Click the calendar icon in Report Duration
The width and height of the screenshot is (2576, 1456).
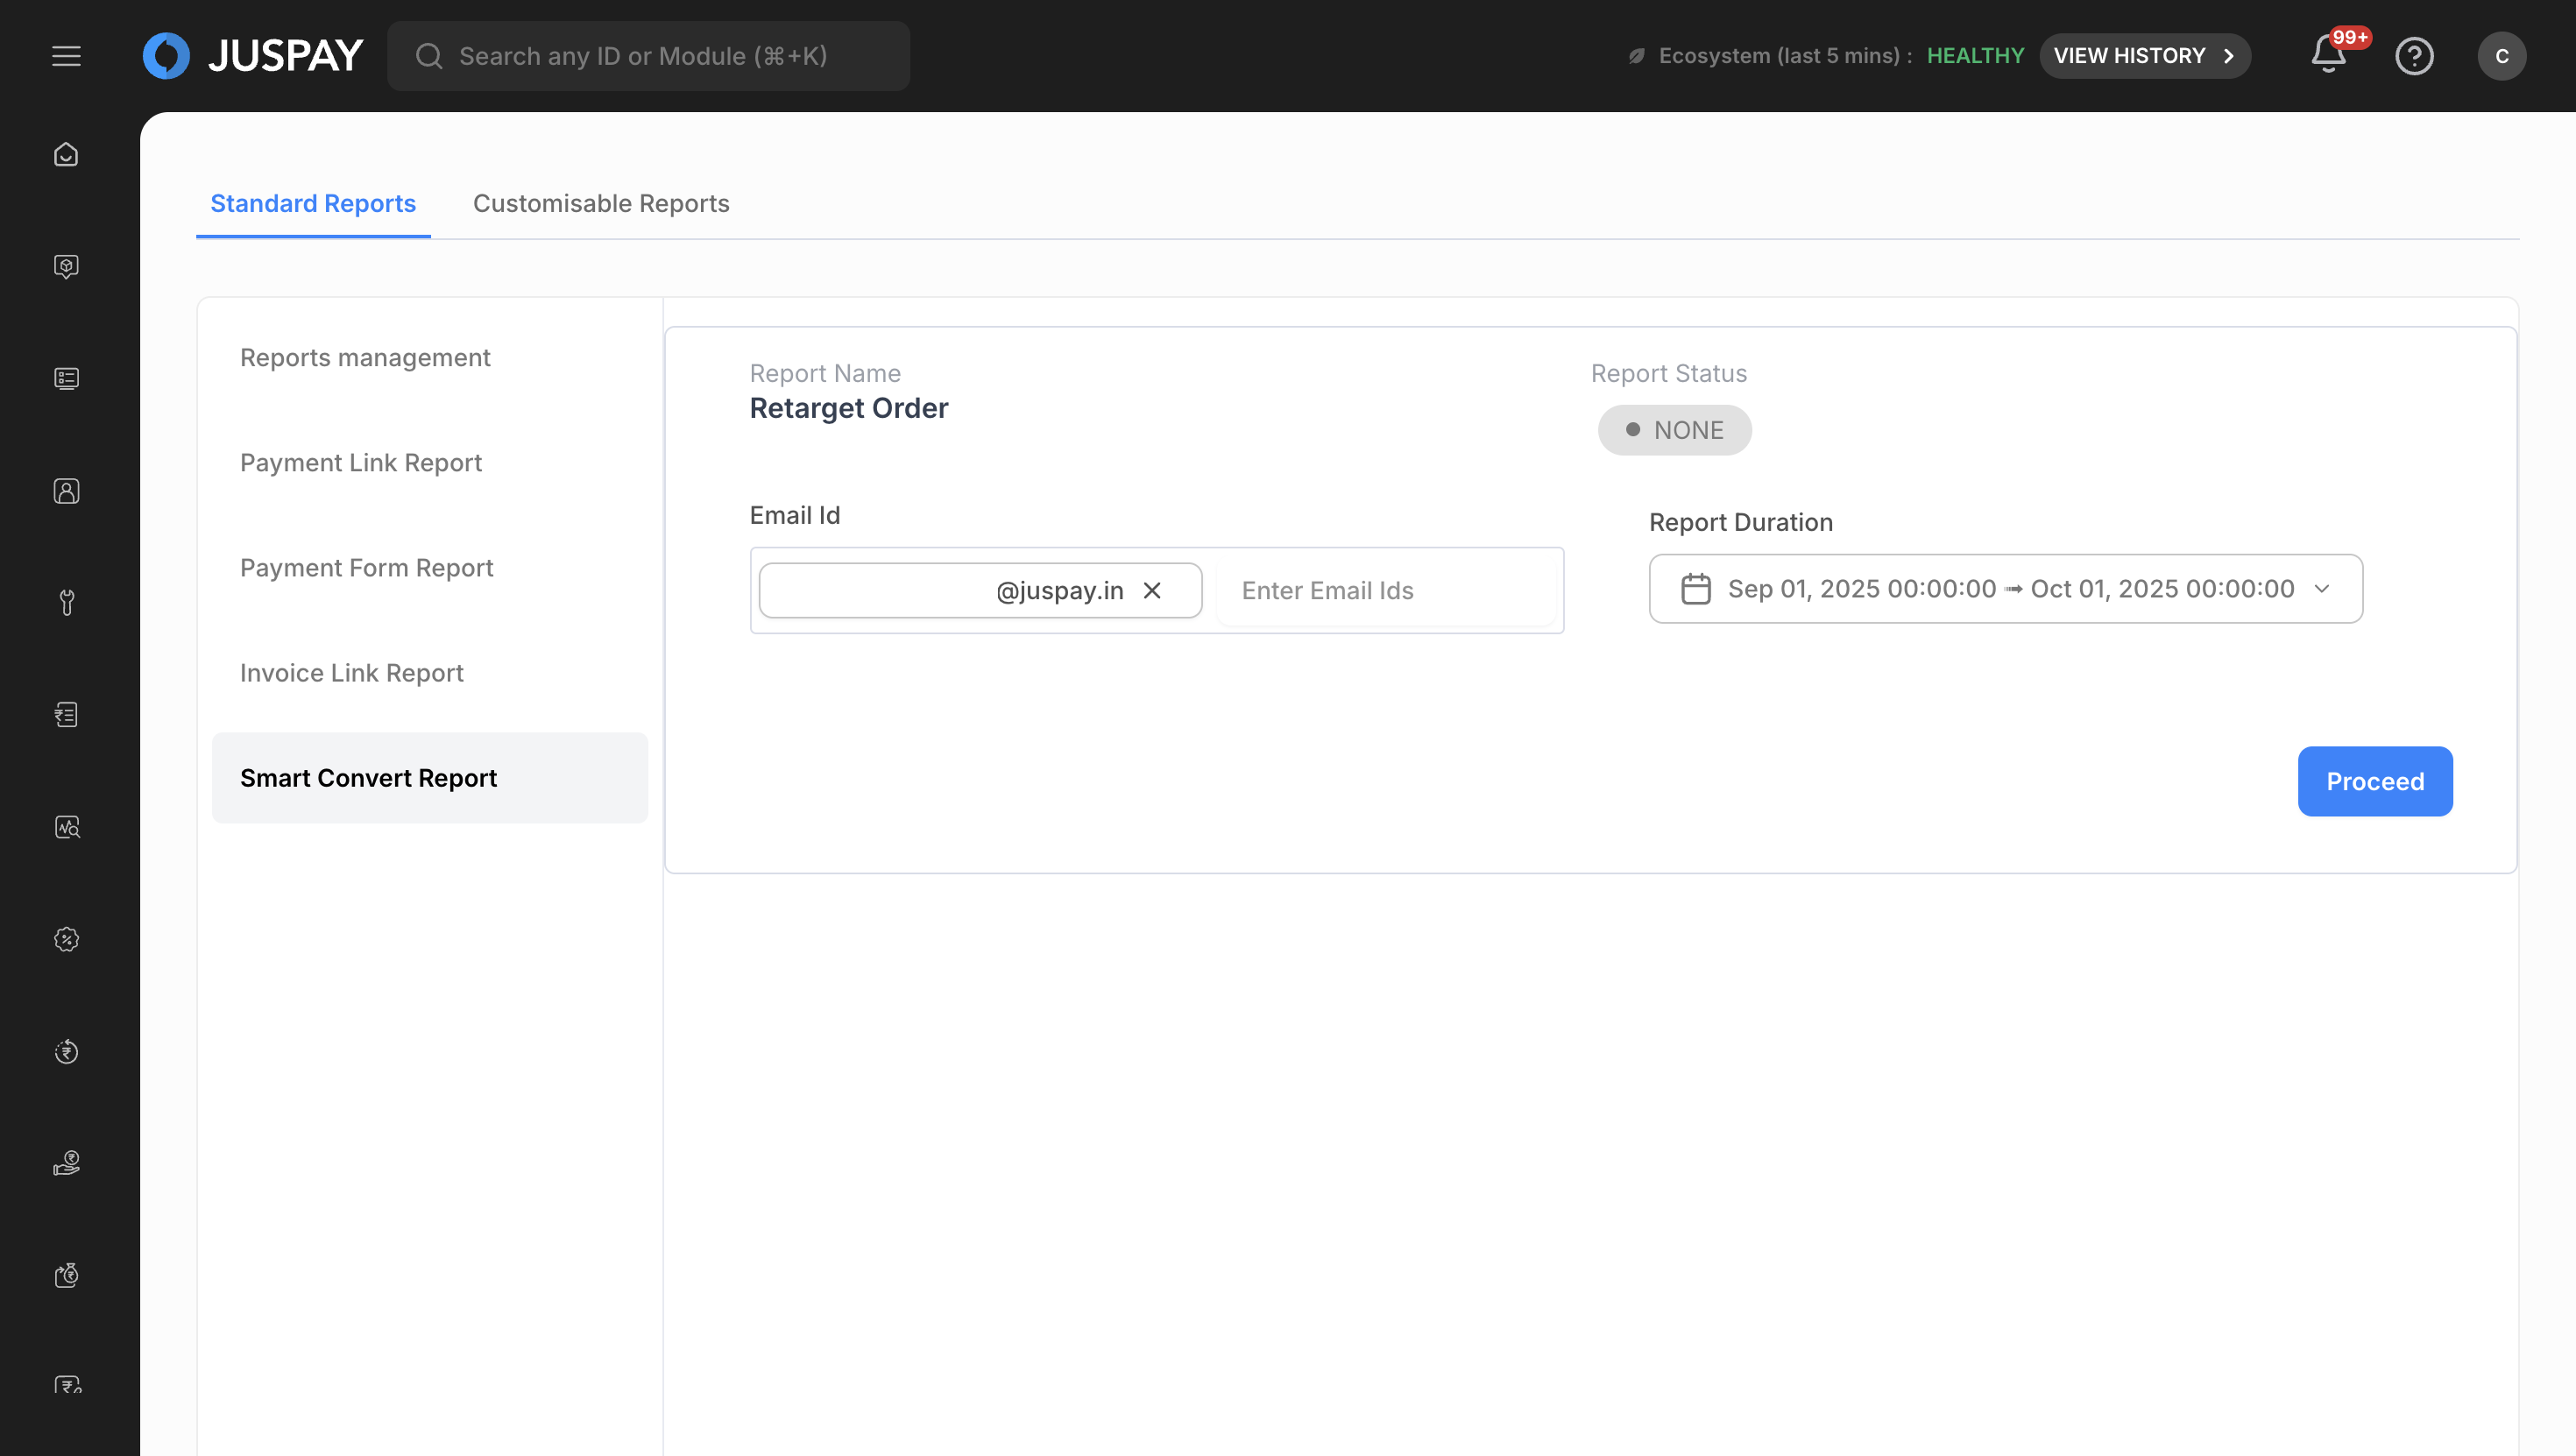pos(1695,589)
